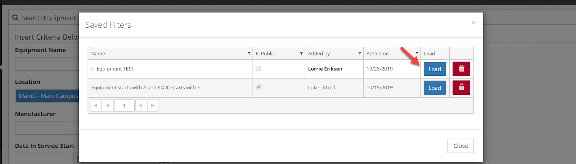Image resolution: width=576 pixels, height=164 pixels.
Task: Go to the first page of filters
Action: click(95, 106)
